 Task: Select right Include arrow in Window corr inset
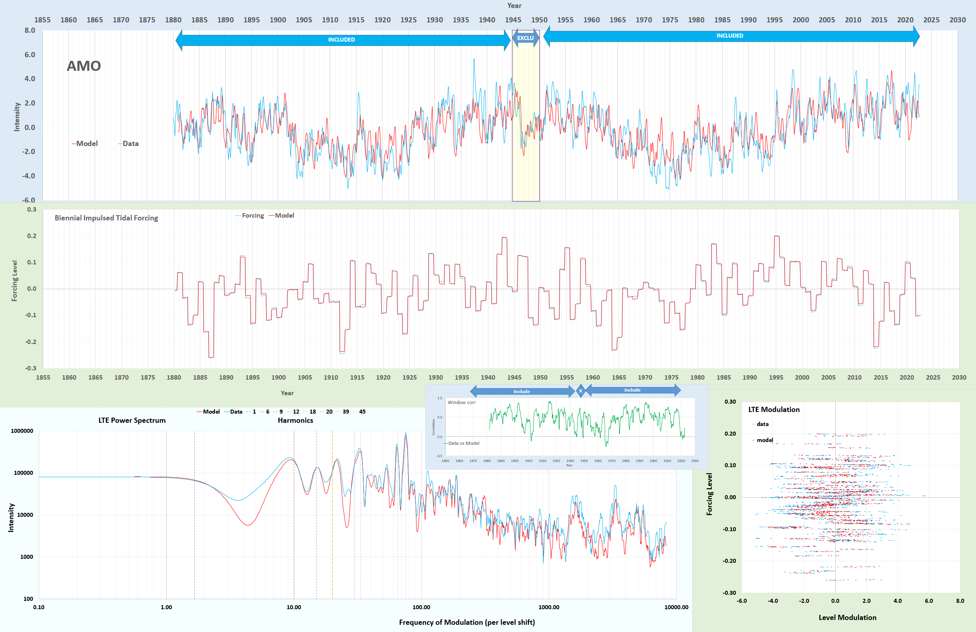(x=632, y=390)
